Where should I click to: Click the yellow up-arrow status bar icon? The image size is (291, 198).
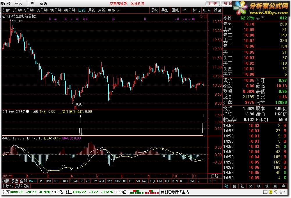pyautogui.click(x=271, y=192)
